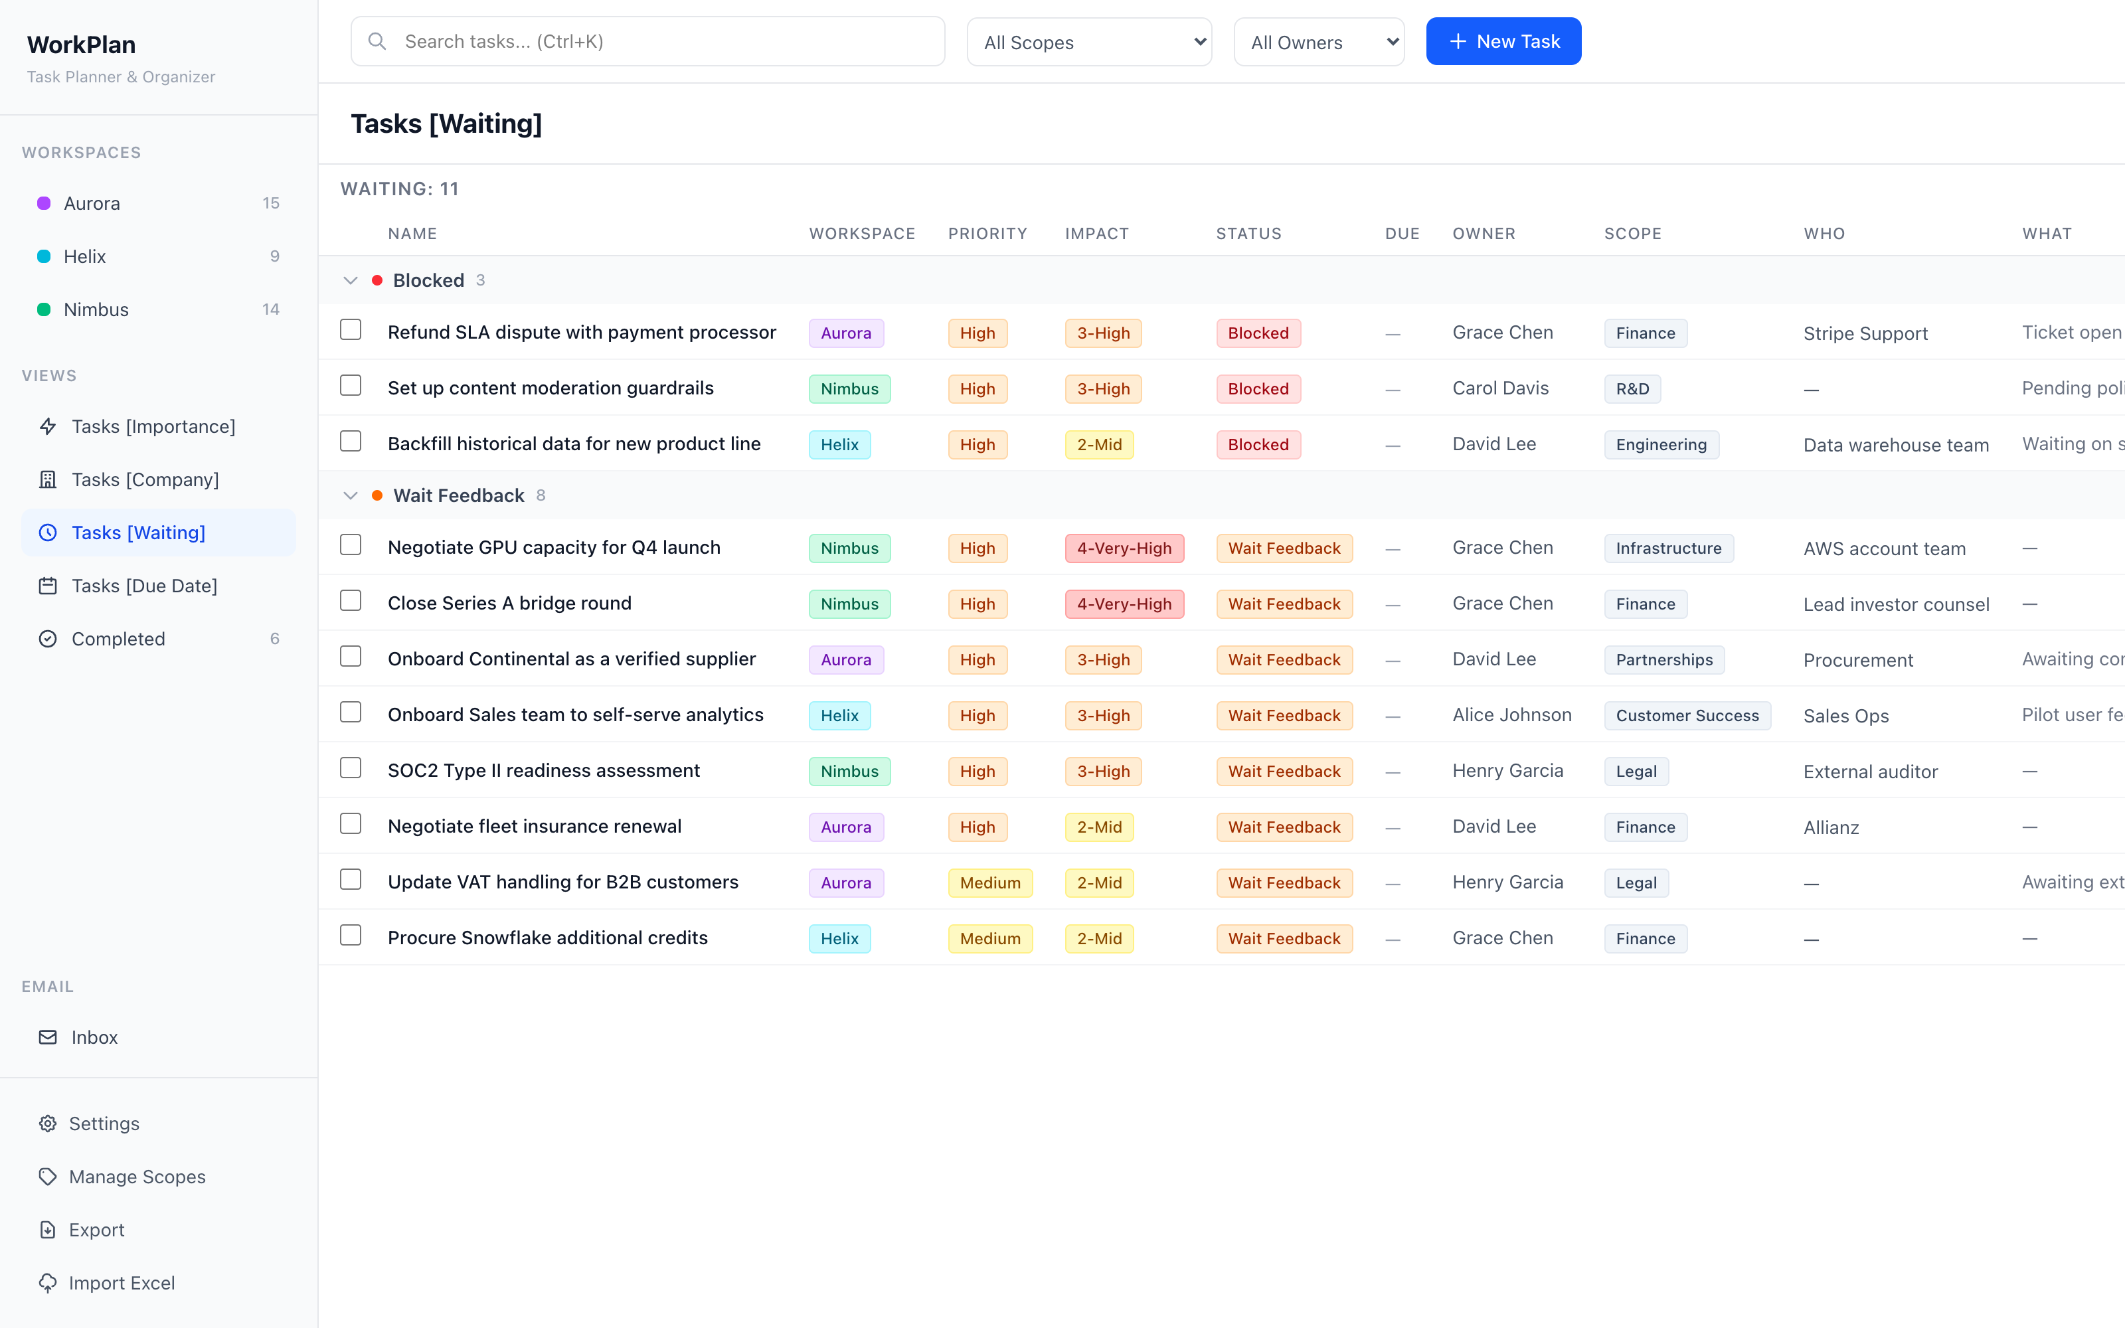
Task: Open the All Scopes dropdown
Action: coord(1090,42)
